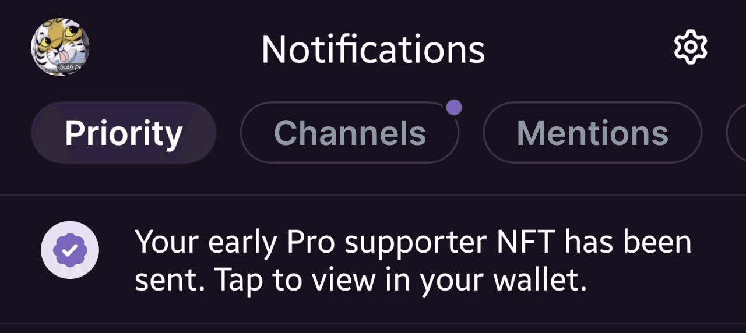Tap the white checkmark inside the badge
This screenshot has width=746, height=333.
(x=70, y=251)
